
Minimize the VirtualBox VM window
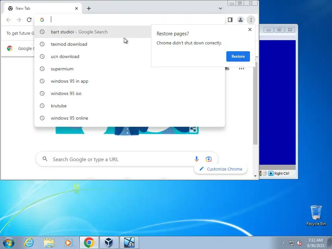(x=268, y=30)
